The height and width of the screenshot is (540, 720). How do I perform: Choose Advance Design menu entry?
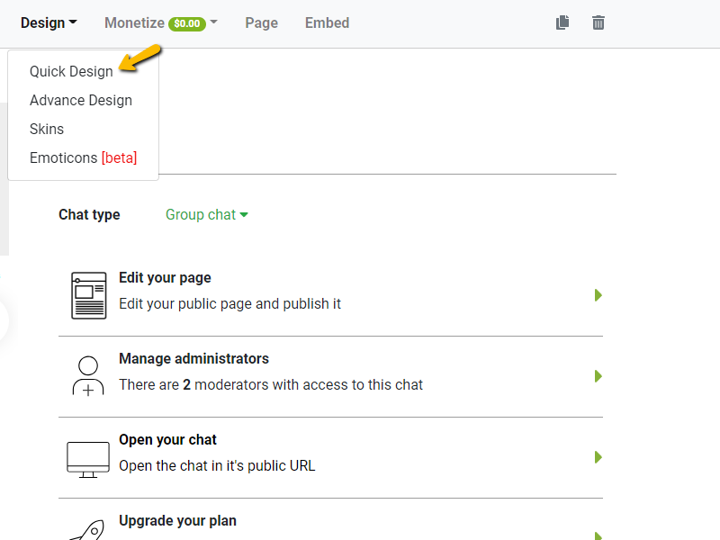(81, 101)
